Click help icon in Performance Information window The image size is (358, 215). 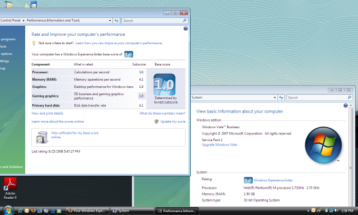pos(186,29)
